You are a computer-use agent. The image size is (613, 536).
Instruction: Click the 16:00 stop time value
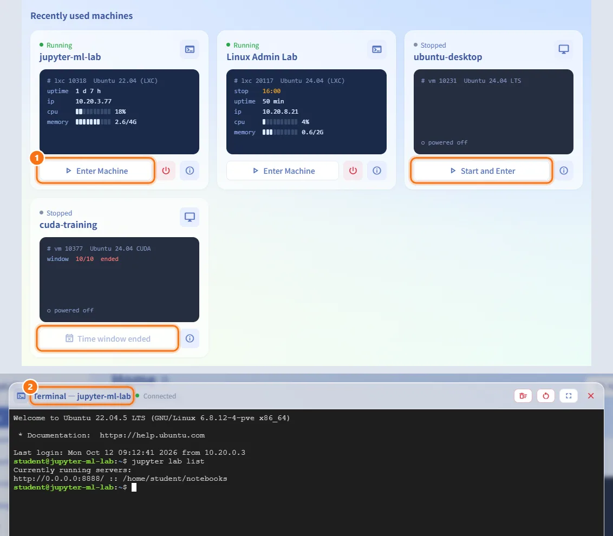tap(271, 91)
